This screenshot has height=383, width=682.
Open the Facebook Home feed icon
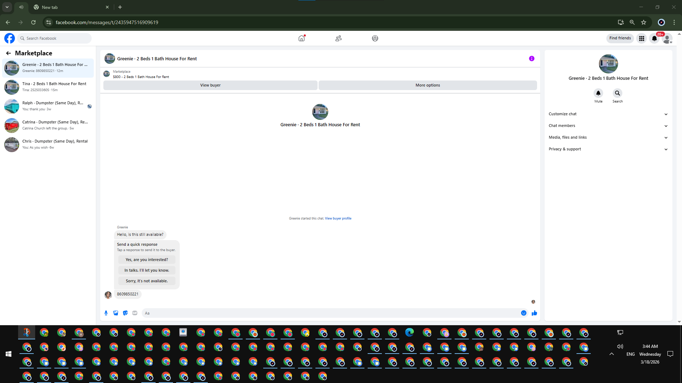[x=302, y=38]
